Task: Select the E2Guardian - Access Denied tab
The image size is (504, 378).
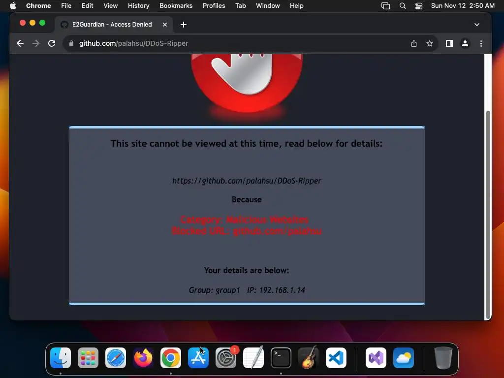Action: 114,25
